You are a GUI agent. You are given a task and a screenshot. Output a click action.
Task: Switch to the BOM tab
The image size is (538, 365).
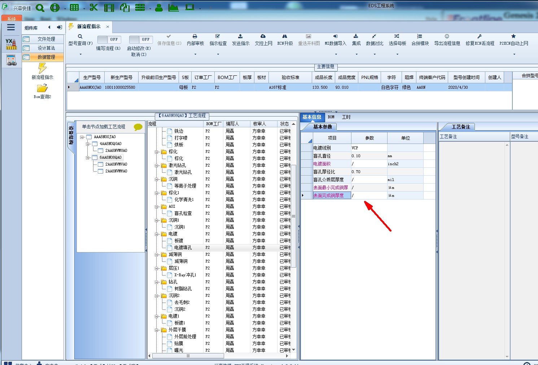[331, 117]
